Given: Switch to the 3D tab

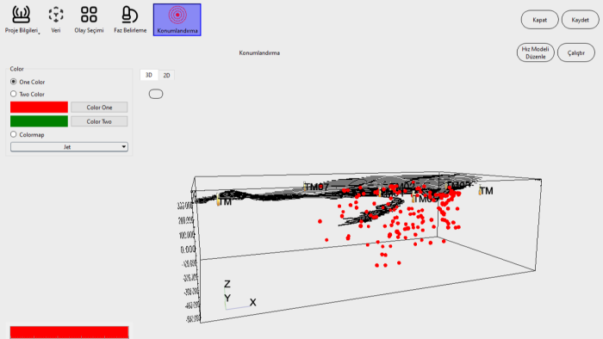Looking at the screenshot, I should coord(149,75).
